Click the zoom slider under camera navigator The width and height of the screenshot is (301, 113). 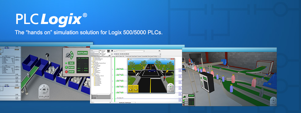click(44, 96)
